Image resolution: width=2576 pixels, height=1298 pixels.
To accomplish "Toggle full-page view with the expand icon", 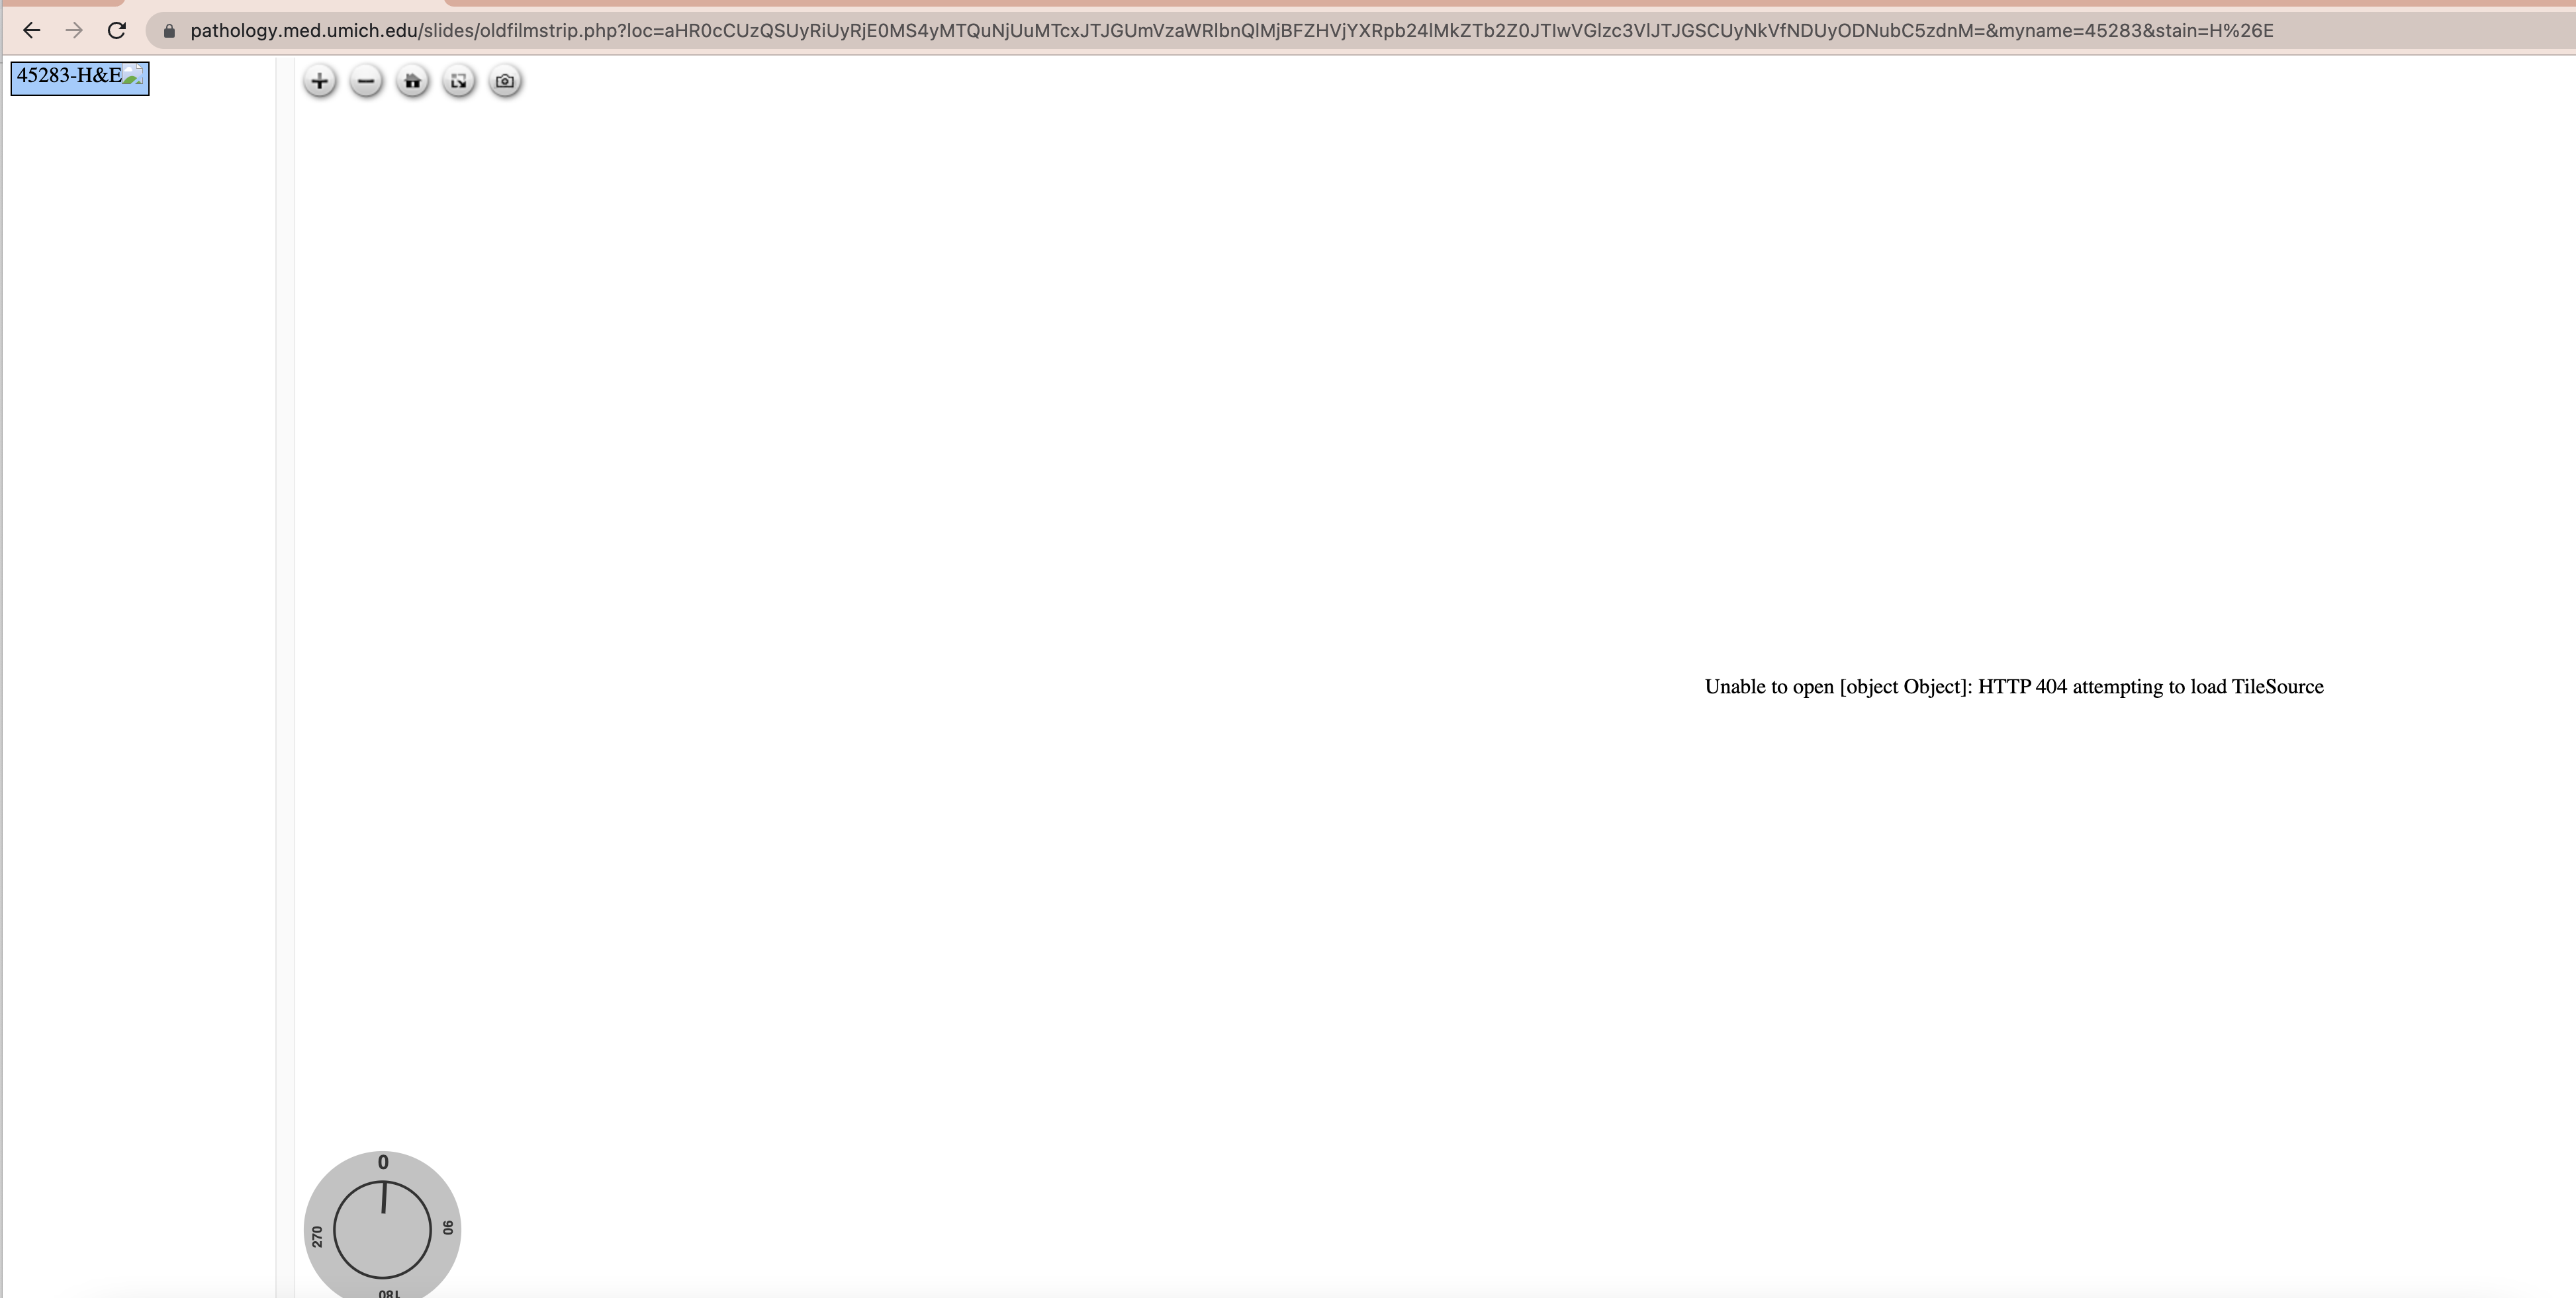I will (x=458, y=82).
